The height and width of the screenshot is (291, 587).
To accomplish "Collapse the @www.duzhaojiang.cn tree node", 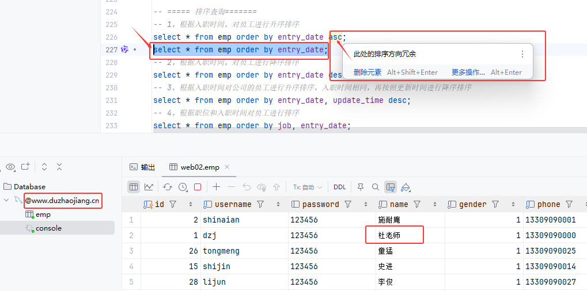I will [6, 201].
